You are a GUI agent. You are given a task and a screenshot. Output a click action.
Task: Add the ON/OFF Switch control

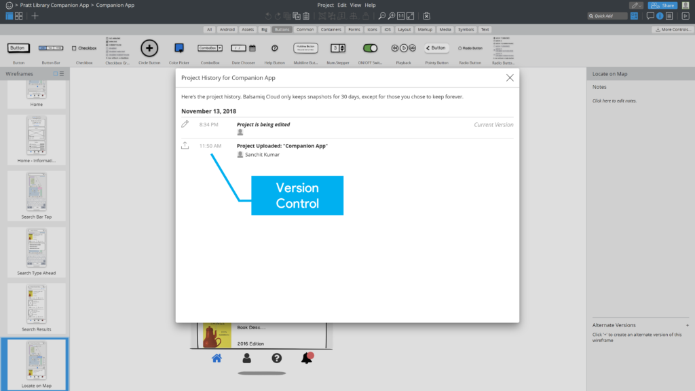(x=370, y=50)
